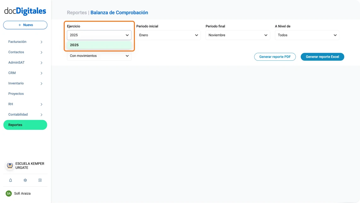Open the Periodo inicial dropdown
Image resolution: width=360 pixels, height=203 pixels.
click(168, 35)
